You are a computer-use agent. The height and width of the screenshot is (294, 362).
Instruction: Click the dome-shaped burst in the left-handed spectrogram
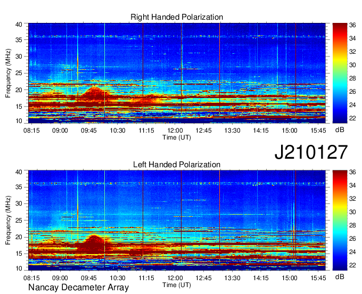[x=94, y=243]
